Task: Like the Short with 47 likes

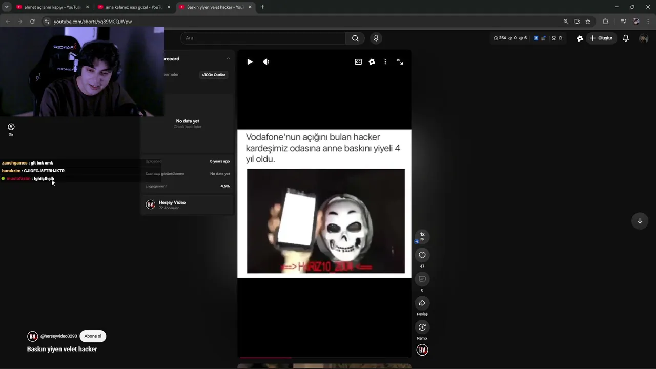Action: point(422,255)
